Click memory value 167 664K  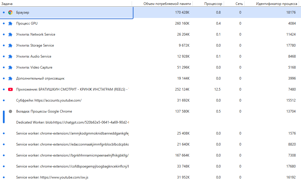(182, 155)
